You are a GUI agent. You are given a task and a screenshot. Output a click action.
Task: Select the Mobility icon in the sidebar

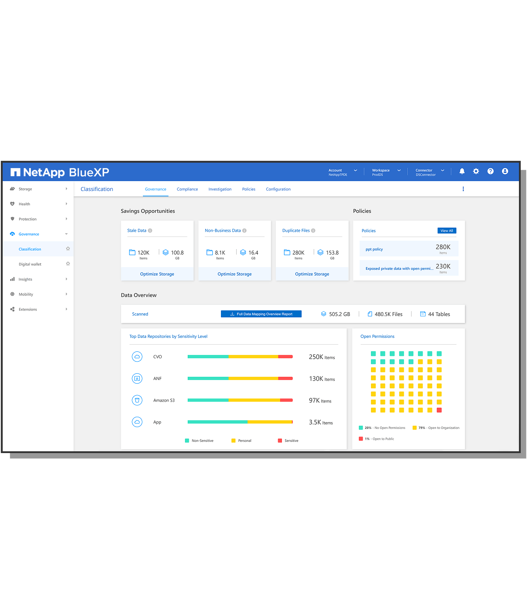[x=13, y=294]
